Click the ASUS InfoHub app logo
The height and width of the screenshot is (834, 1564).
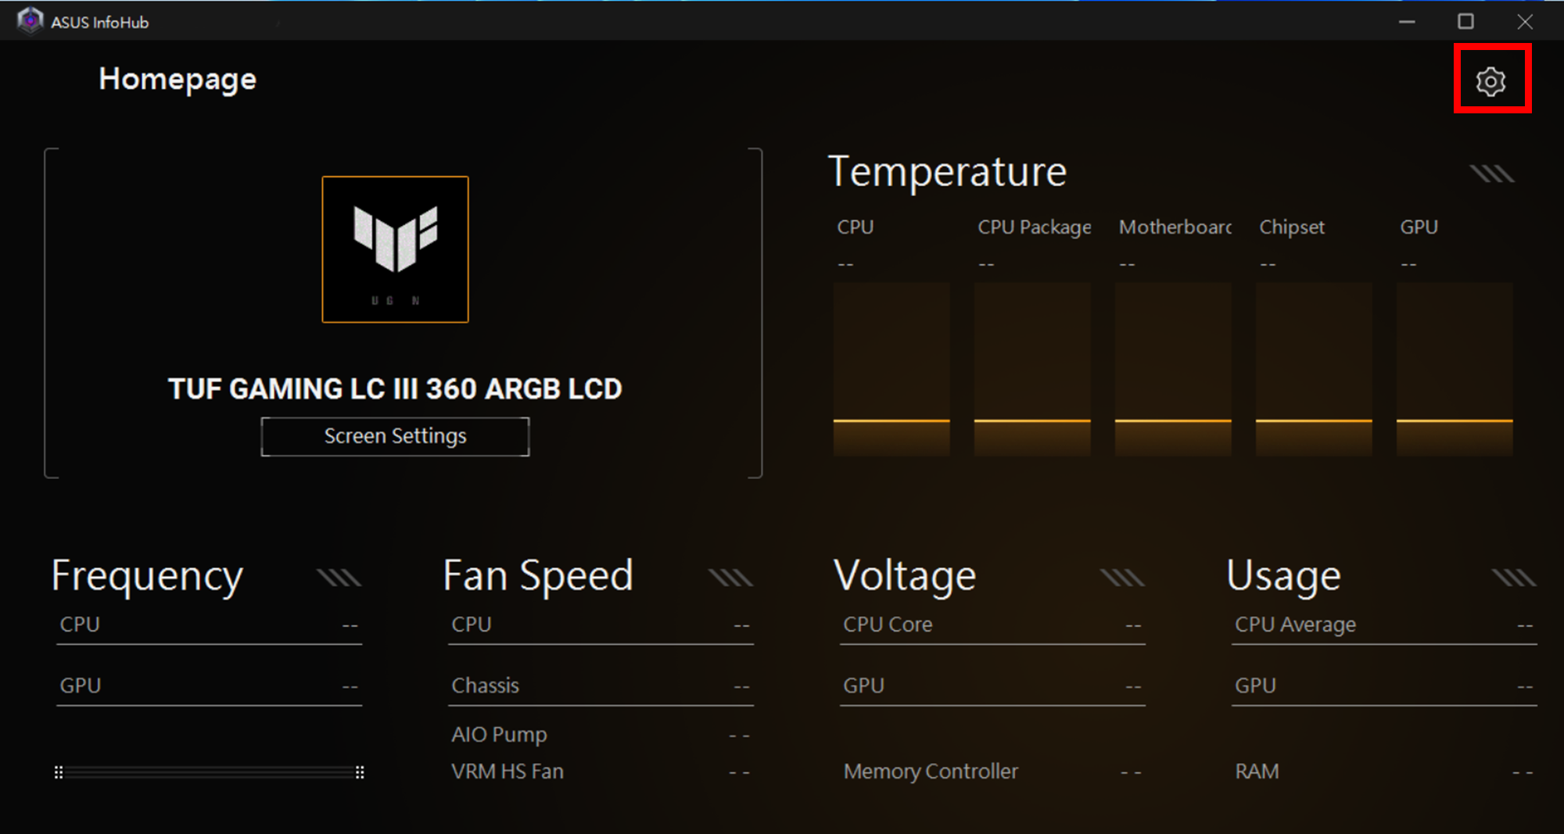(30, 21)
